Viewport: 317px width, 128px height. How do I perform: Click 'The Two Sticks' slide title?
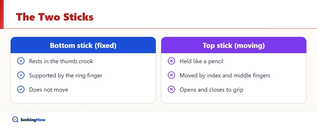(x=55, y=17)
